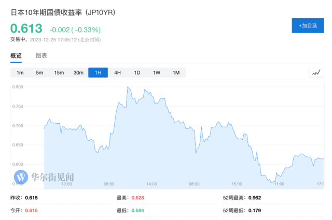This screenshot has height=220, width=332.
Task: Click the 52周最高 value 0.962
Action: coord(255,198)
